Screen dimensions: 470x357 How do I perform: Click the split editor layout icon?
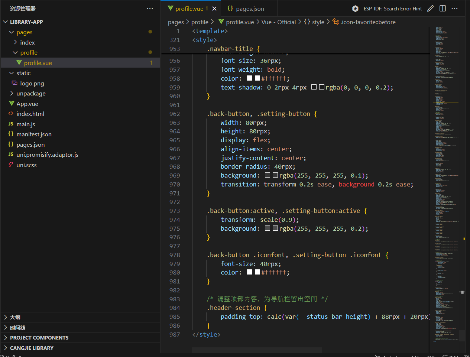click(x=443, y=9)
